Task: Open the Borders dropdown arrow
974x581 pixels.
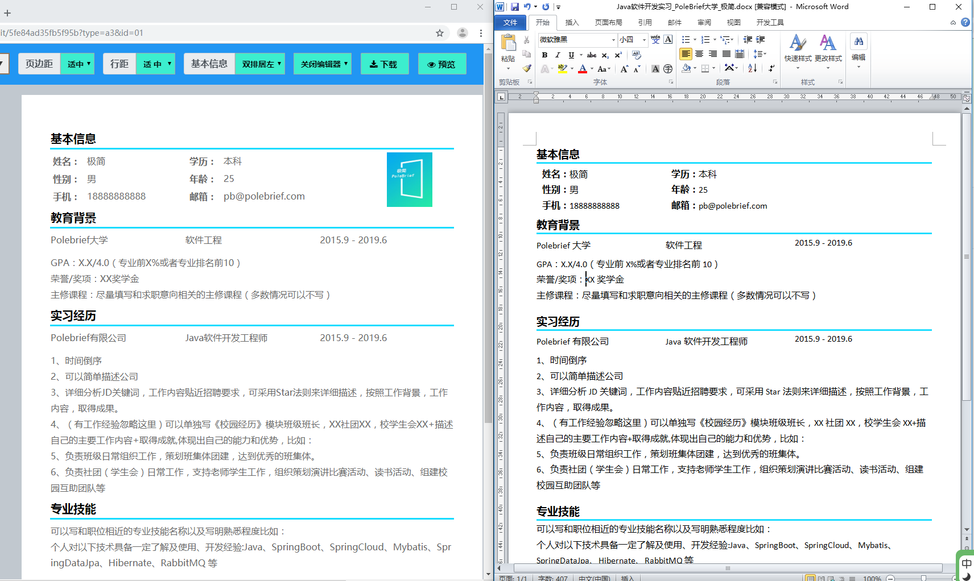Action: (x=713, y=68)
